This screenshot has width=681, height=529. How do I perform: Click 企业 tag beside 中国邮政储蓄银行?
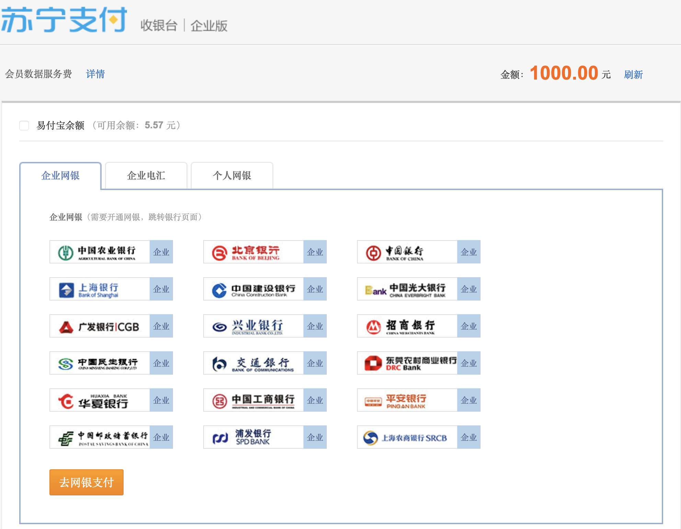tap(161, 437)
